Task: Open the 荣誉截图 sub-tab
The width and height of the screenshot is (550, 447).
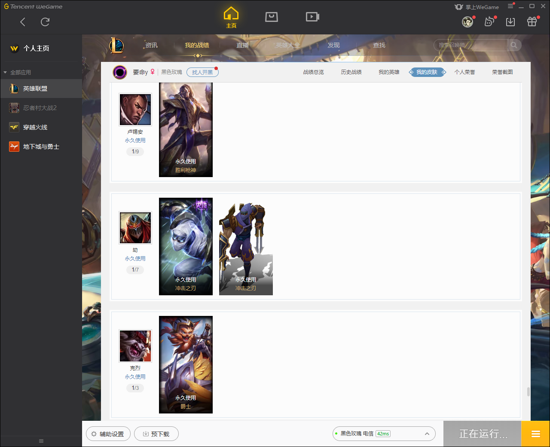Action: 502,72
